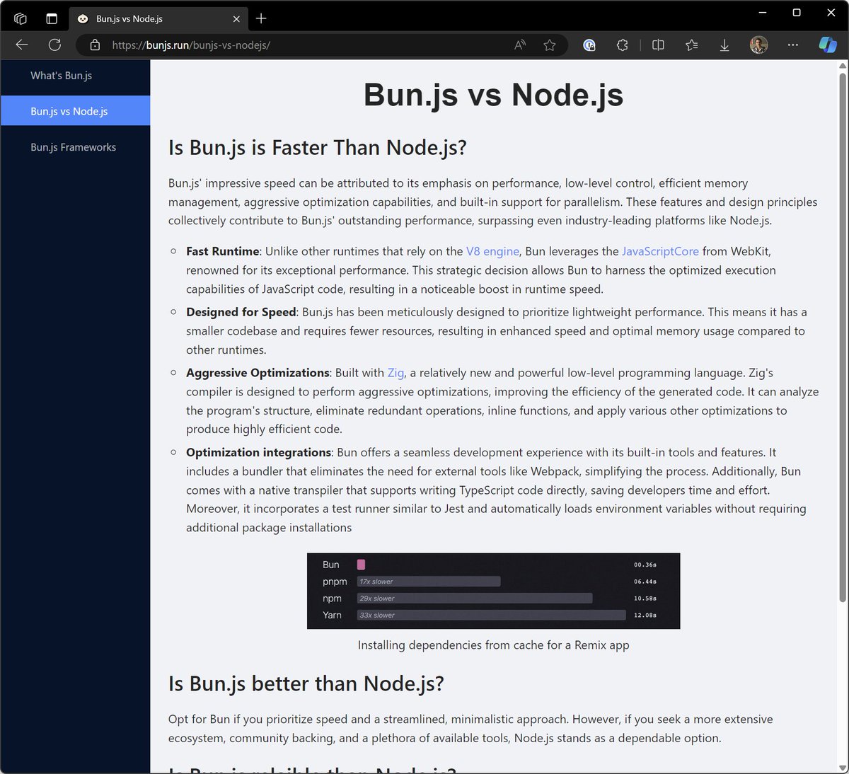Click the Designed for Speed bold label
849x774 pixels.
(x=241, y=312)
